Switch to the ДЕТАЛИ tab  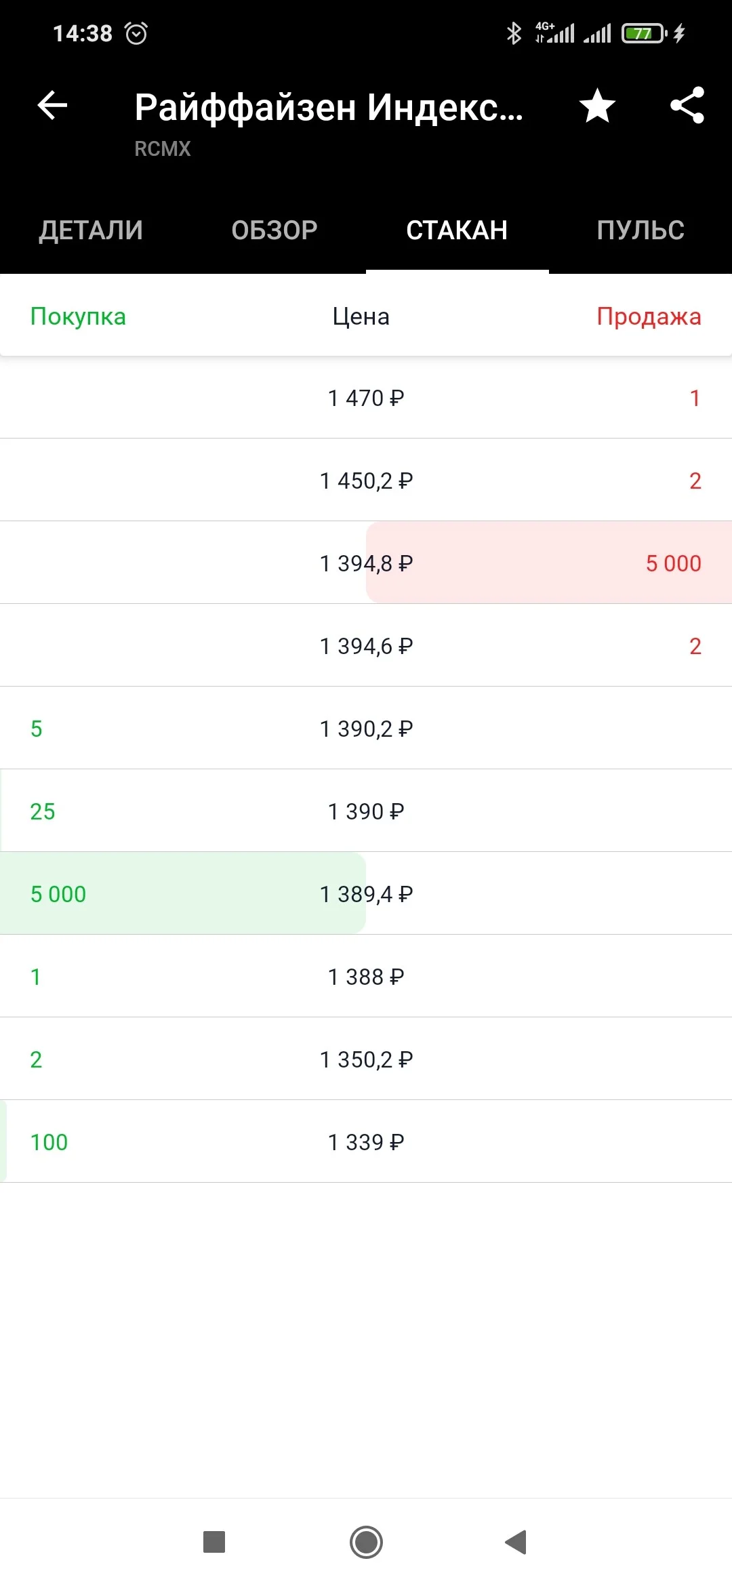91,230
